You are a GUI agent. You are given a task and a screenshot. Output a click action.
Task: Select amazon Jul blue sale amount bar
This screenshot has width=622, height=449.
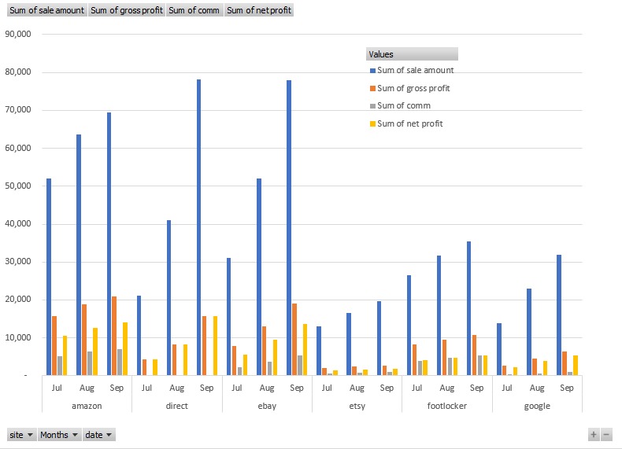coord(49,277)
